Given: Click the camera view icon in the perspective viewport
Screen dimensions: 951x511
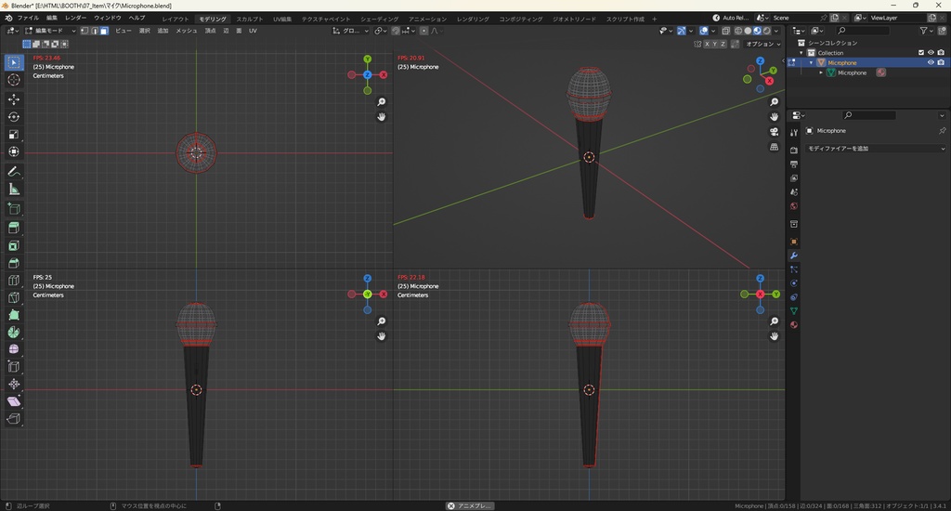Looking at the screenshot, I should click(775, 132).
